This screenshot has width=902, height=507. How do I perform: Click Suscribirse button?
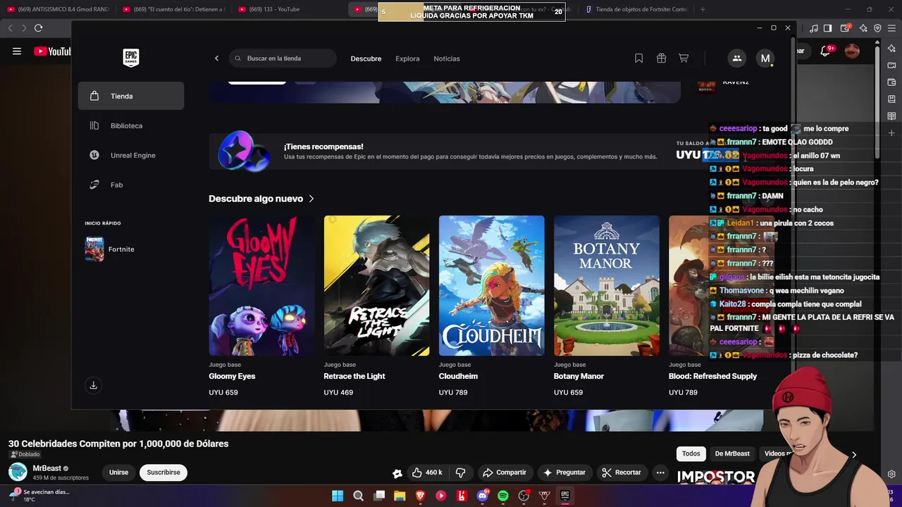(x=163, y=472)
